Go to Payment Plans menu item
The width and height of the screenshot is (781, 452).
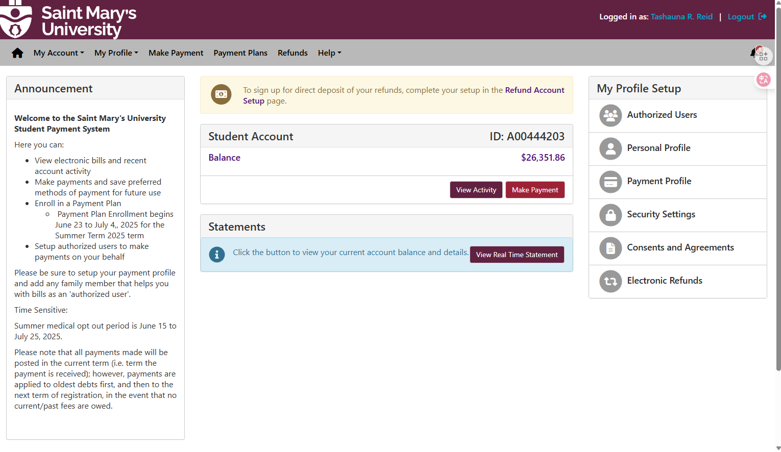point(240,53)
